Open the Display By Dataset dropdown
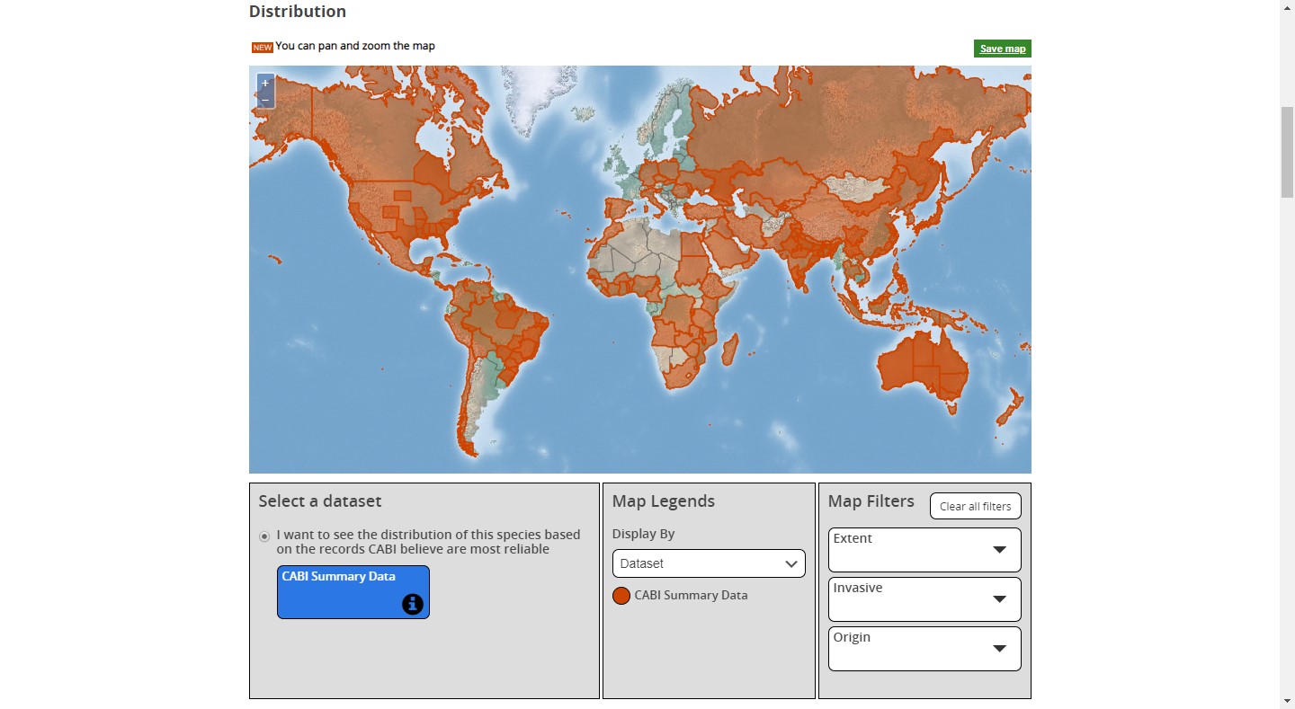Screen dimensions: 1295x709 point(709,563)
